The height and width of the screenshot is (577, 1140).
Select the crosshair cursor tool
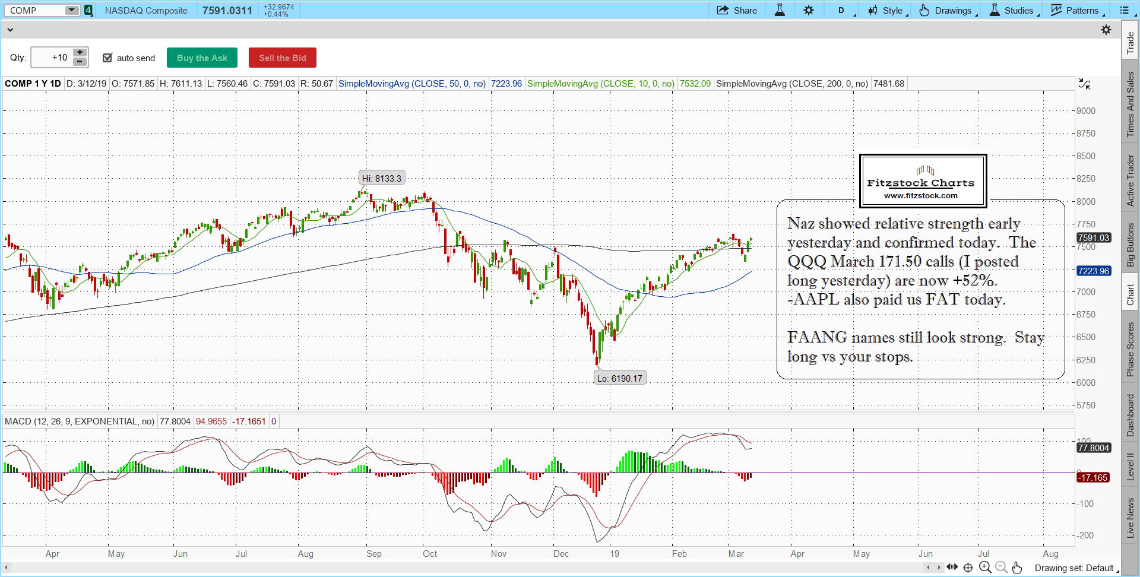tap(968, 568)
